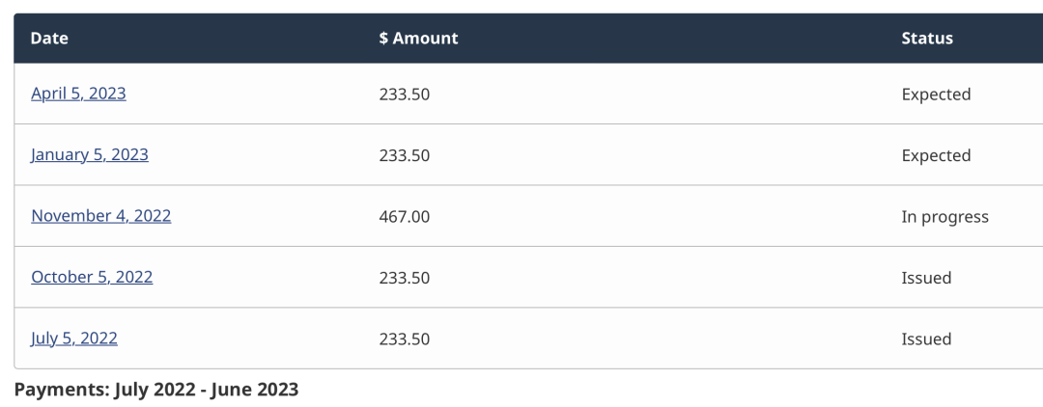Image resolution: width=1043 pixels, height=407 pixels.
Task: Select the amount in the April 5, 2023 row
Action: [x=405, y=95]
